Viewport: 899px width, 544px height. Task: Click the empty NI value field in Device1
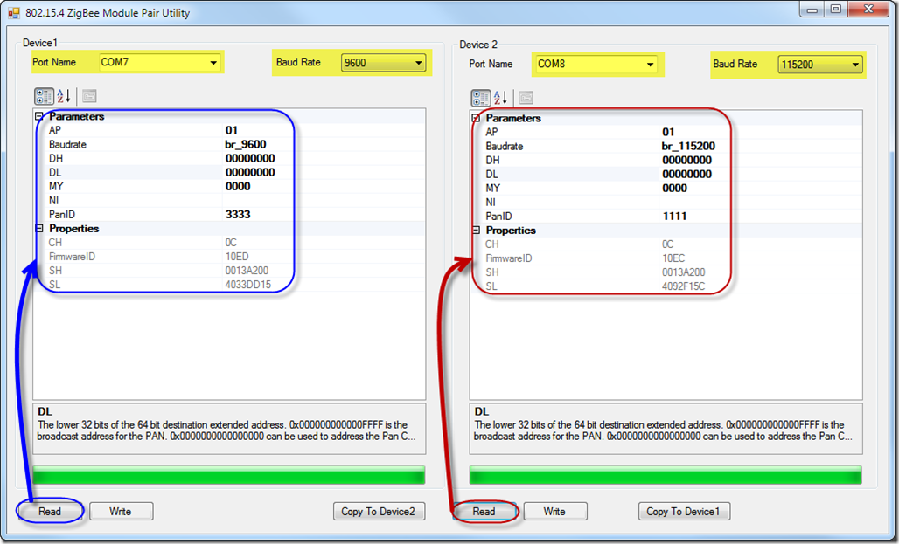point(324,201)
